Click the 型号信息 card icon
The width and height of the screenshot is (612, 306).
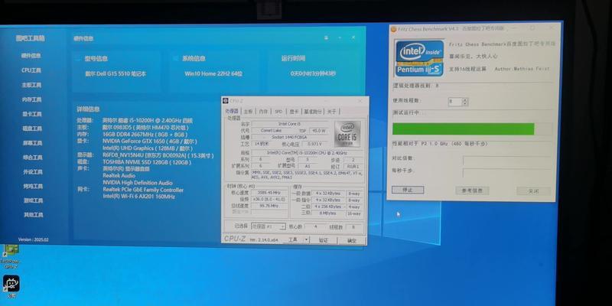pos(78,59)
